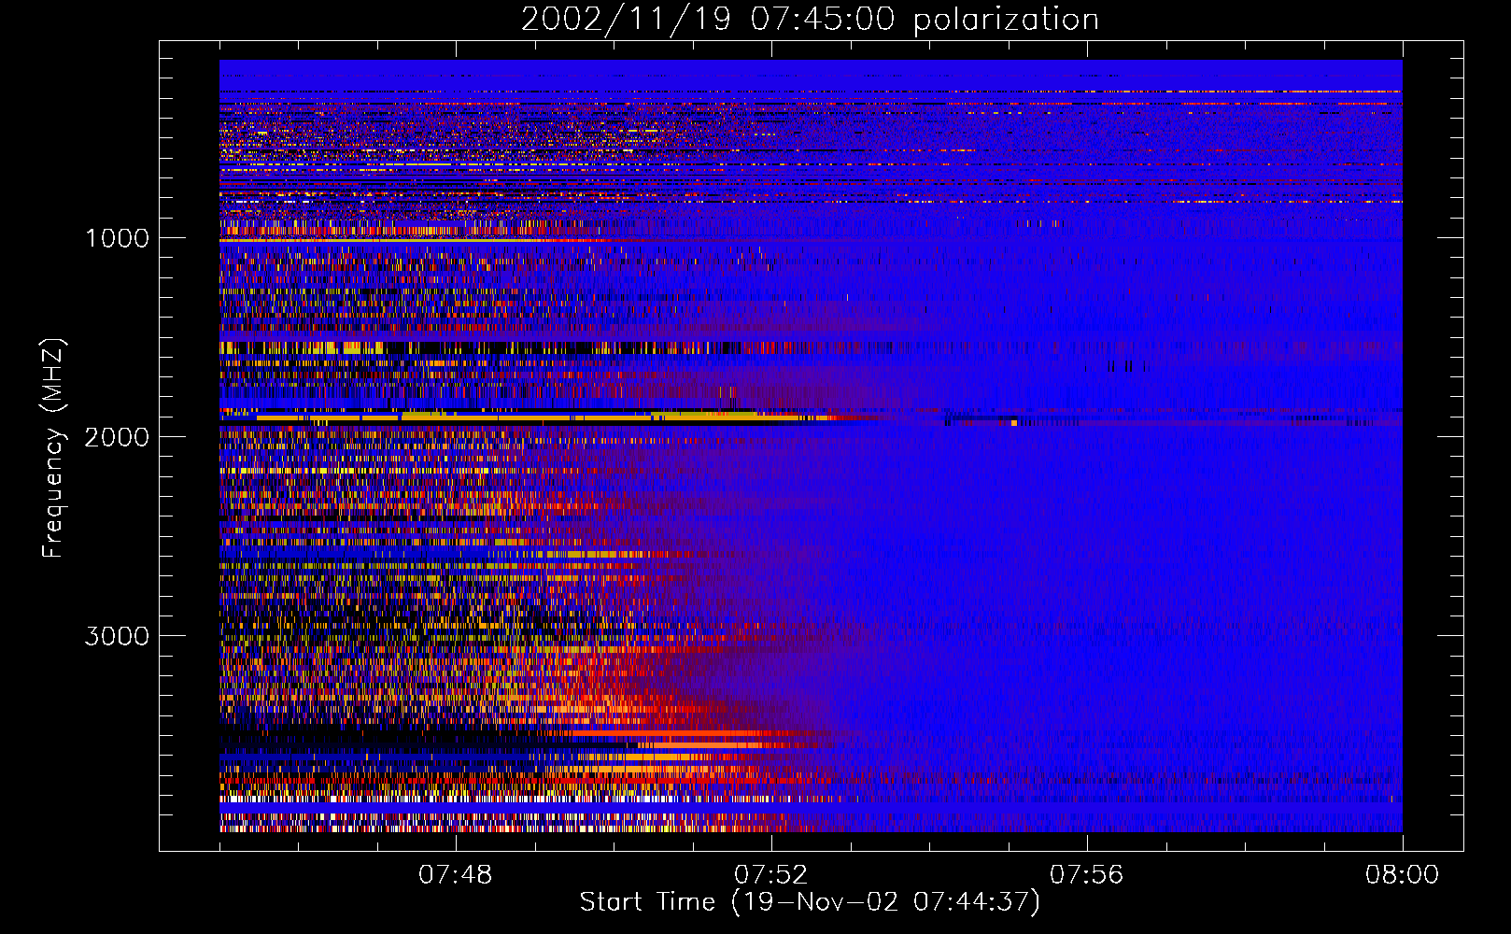Click the 1000 frequency tick label
This screenshot has height=934, width=1511.
pos(117,238)
